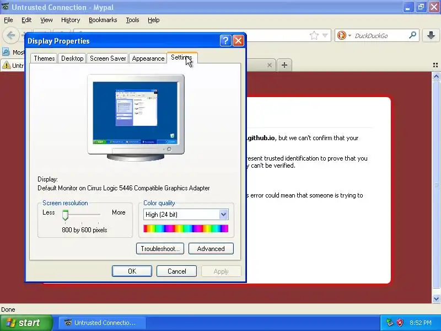Click the page scrollbar down arrow
Viewport: 441px width, 331px height.
(436, 298)
